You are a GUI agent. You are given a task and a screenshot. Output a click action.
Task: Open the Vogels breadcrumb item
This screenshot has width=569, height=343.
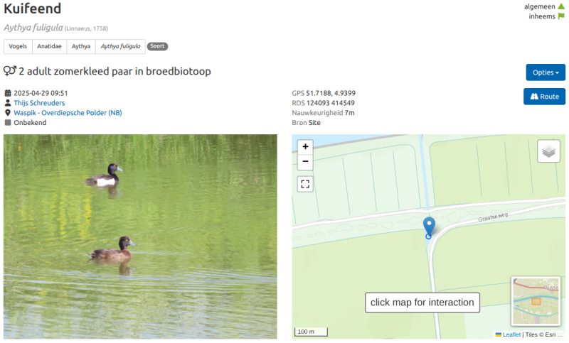point(18,47)
